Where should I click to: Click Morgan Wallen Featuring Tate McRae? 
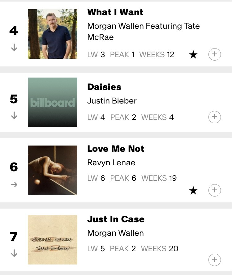(x=144, y=32)
